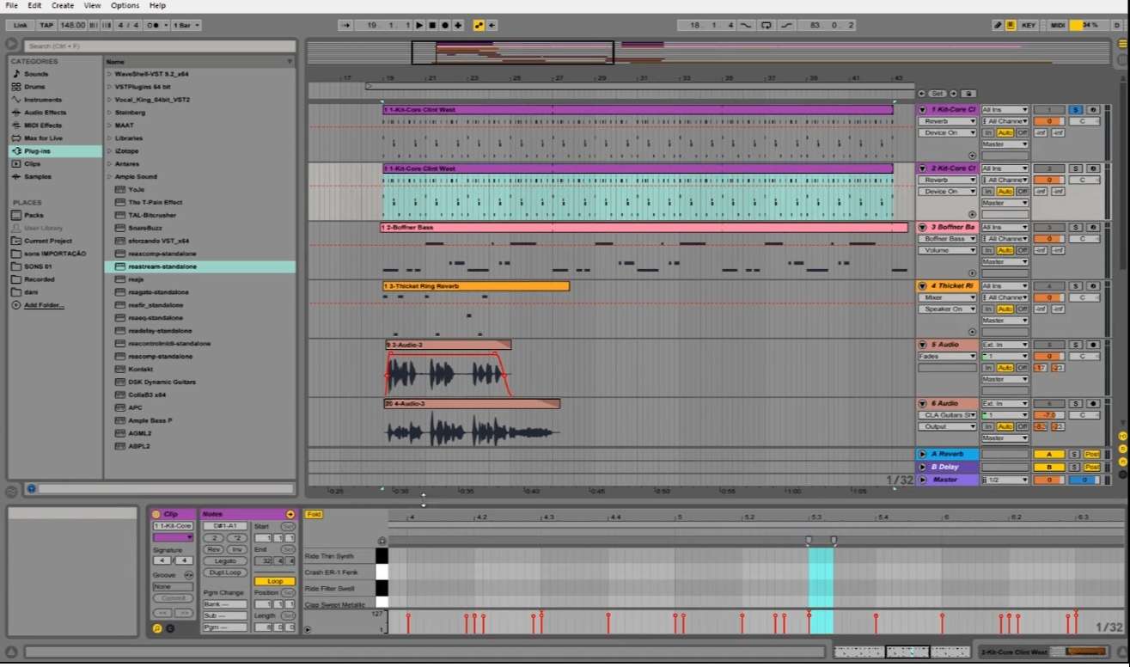Image resolution: width=1130 pixels, height=667 pixels.
Task: Expand the Antares plugin folder
Action: coord(109,164)
